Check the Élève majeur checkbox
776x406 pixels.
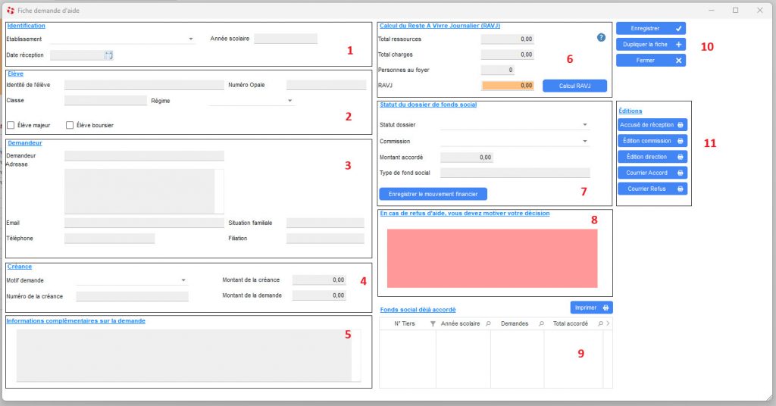tap(11, 125)
